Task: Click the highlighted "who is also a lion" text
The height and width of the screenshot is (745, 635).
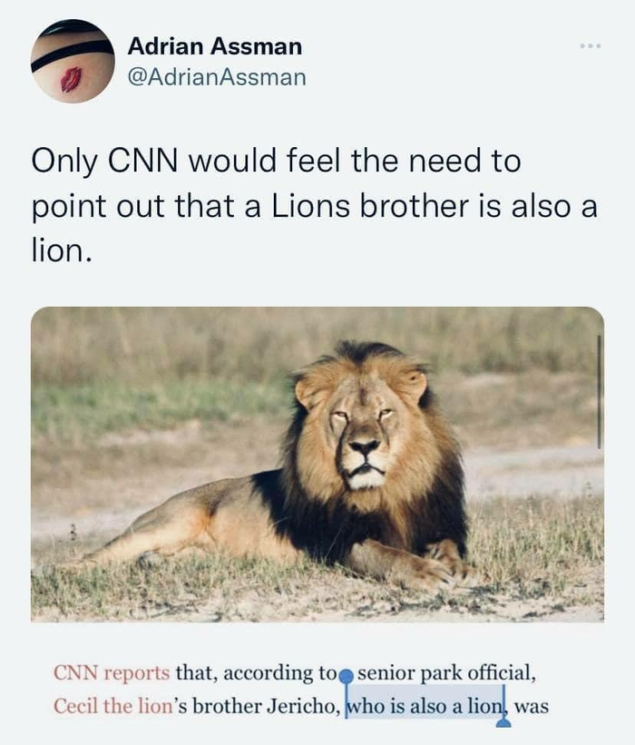Action: (423, 705)
